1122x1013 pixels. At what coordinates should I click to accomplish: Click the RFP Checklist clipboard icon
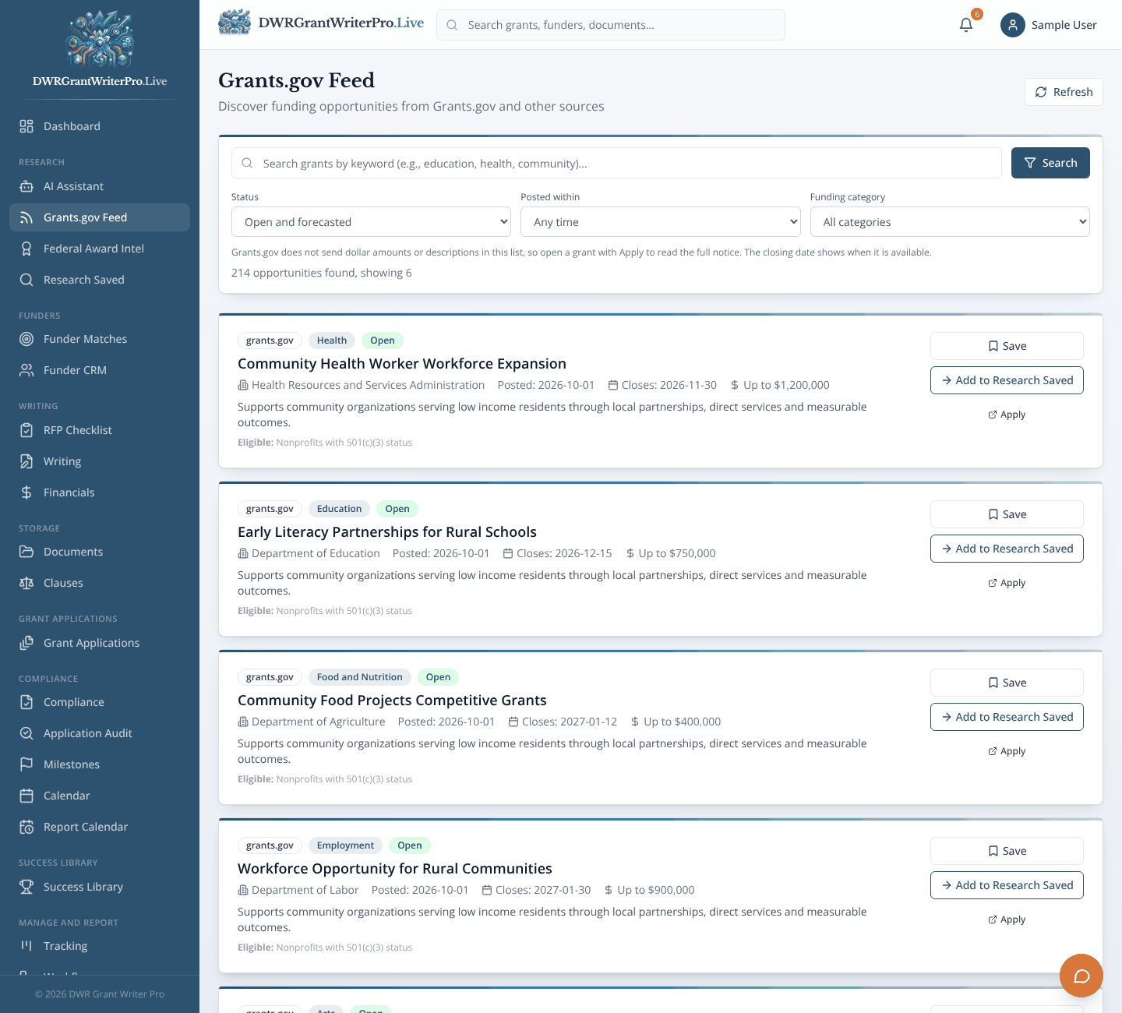(x=26, y=430)
